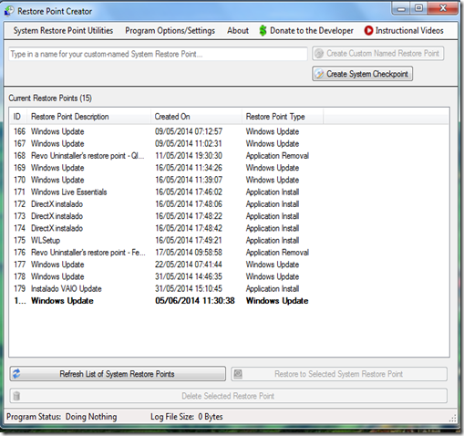Click the restore to selected point icon
Screen dimensions: 464x436
coord(238,374)
